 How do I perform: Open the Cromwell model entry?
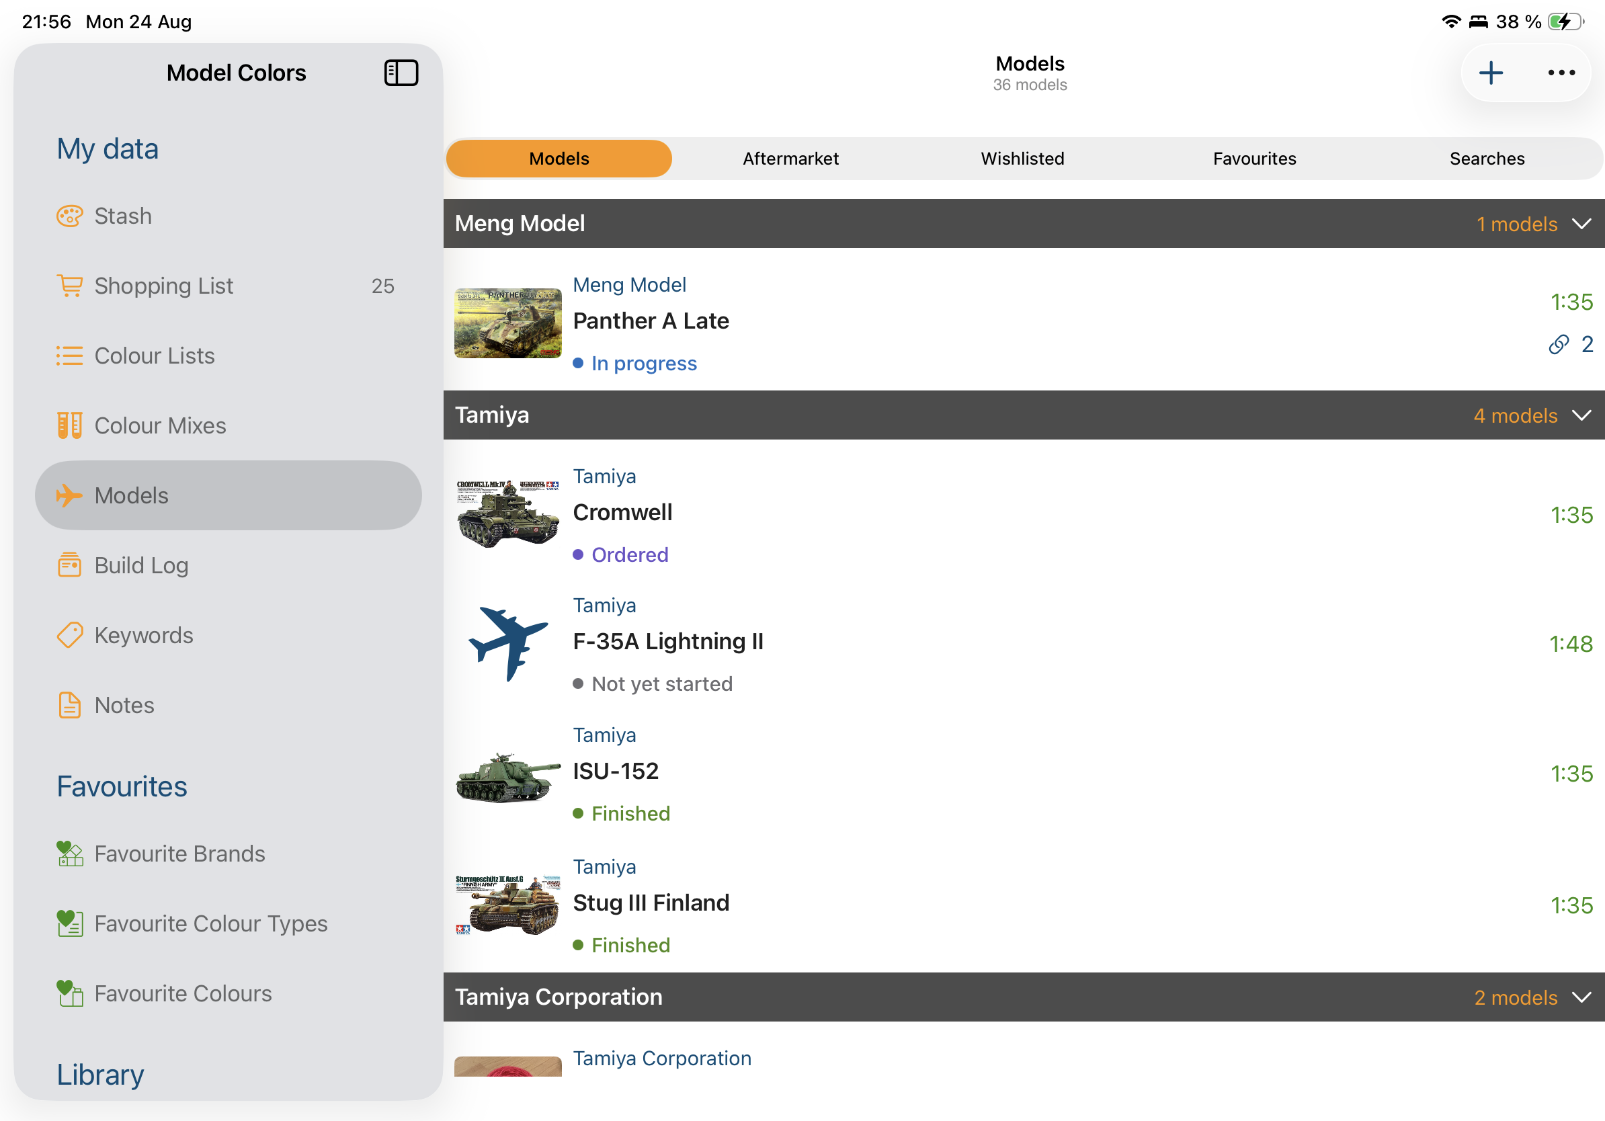(x=1024, y=514)
